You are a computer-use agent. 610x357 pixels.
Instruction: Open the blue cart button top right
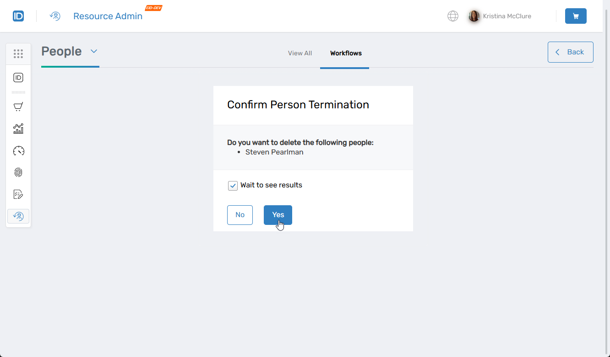[576, 16]
